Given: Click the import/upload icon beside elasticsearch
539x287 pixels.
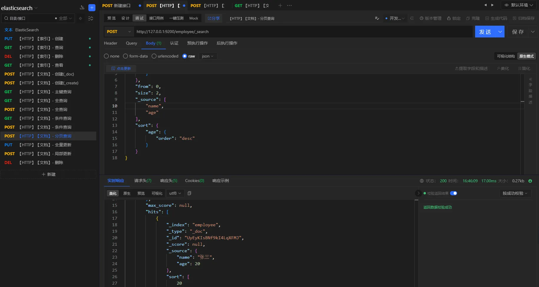Looking at the screenshot, I should pyautogui.click(x=82, y=8).
